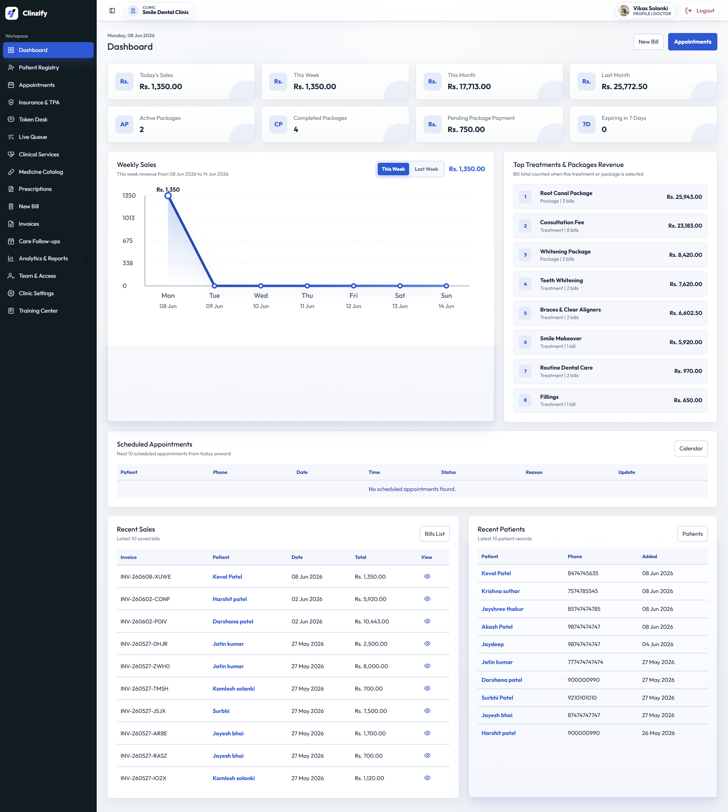
Task: Open Jayshree thakur patient record
Action: (x=502, y=609)
